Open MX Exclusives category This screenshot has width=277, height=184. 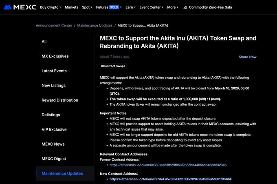point(55,56)
